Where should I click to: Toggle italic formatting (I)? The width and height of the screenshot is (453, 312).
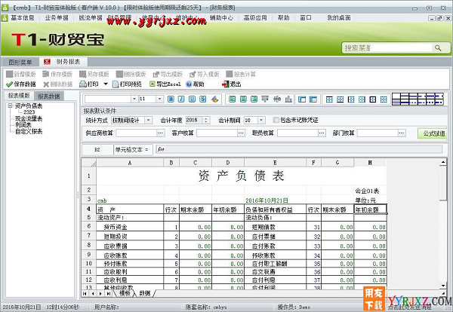click(x=181, y=99)
